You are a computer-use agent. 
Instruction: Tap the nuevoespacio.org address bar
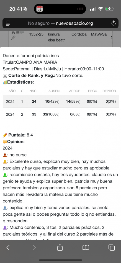(x=60, y=23)
